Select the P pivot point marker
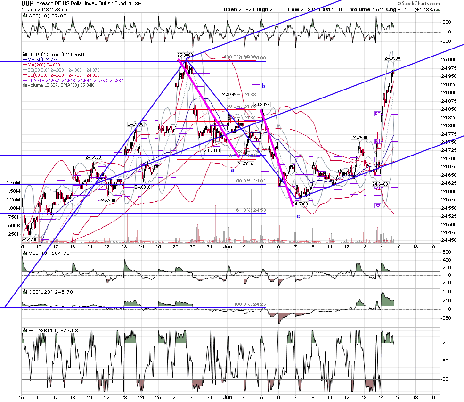Screen dimensions: 464x402 pyautogui.click(x=378, y=160)
